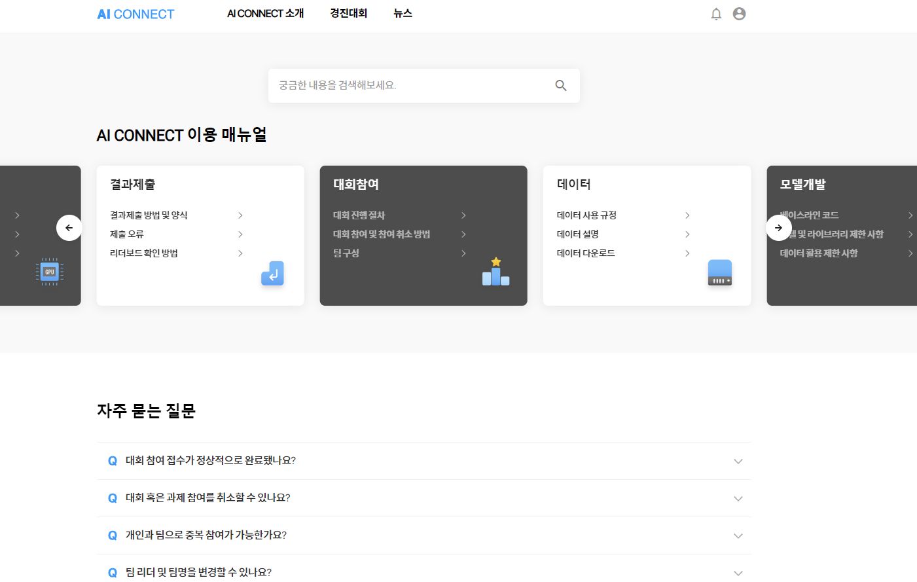
Task: Open 경진대회 menu
Action: (x=349, y=14)
